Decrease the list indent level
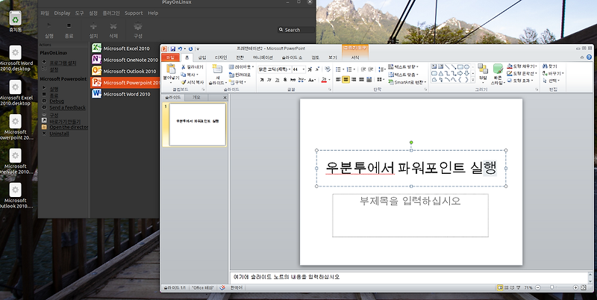597x300 pixels. [363, 69]
